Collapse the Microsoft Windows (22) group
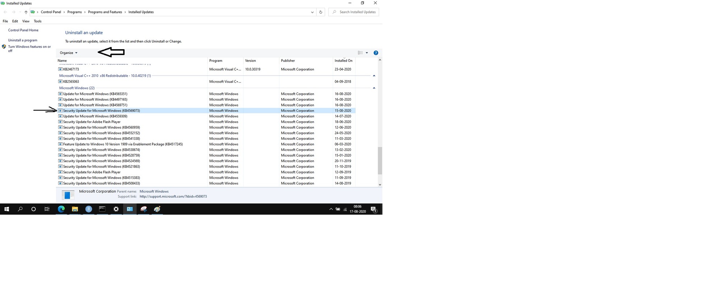725x308 pixels. point(374,88)
